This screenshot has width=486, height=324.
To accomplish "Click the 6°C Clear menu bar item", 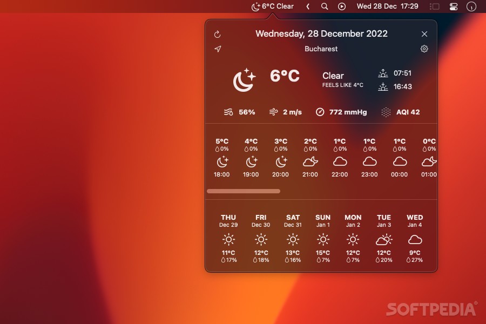I will point(273,6).
